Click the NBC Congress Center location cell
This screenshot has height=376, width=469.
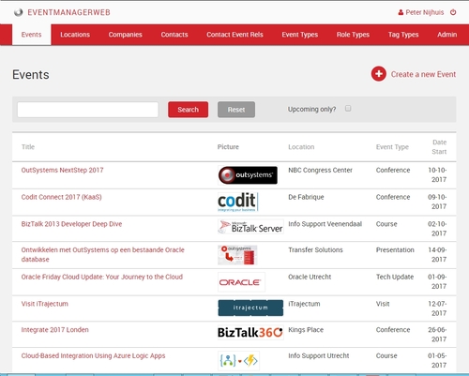320,170
